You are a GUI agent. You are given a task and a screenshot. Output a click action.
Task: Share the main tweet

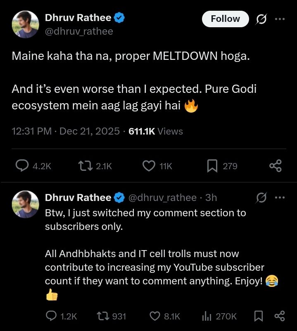coord(275,166)
